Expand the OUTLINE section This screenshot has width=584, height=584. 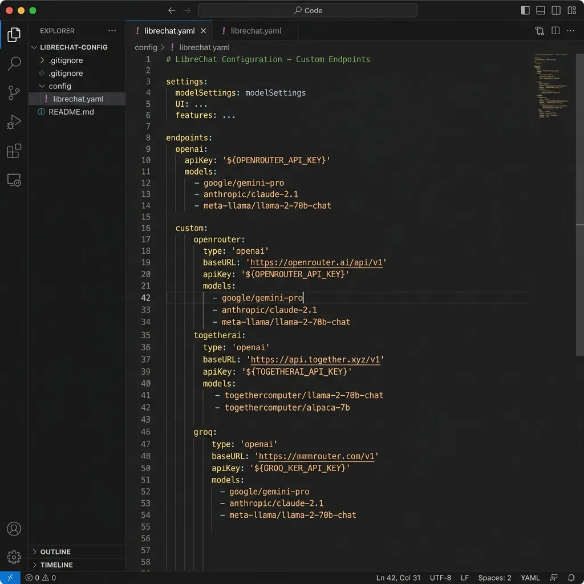pyautogui.click(x=35, y=551)
